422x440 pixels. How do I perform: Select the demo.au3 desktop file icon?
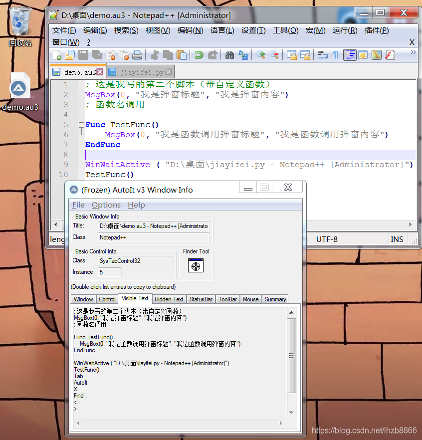coord(20,92)
